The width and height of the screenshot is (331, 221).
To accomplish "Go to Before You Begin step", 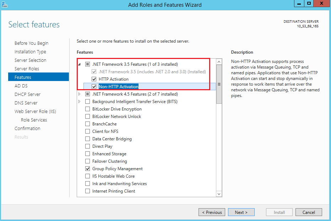I will pyautogui.click(x=32, y=43).
